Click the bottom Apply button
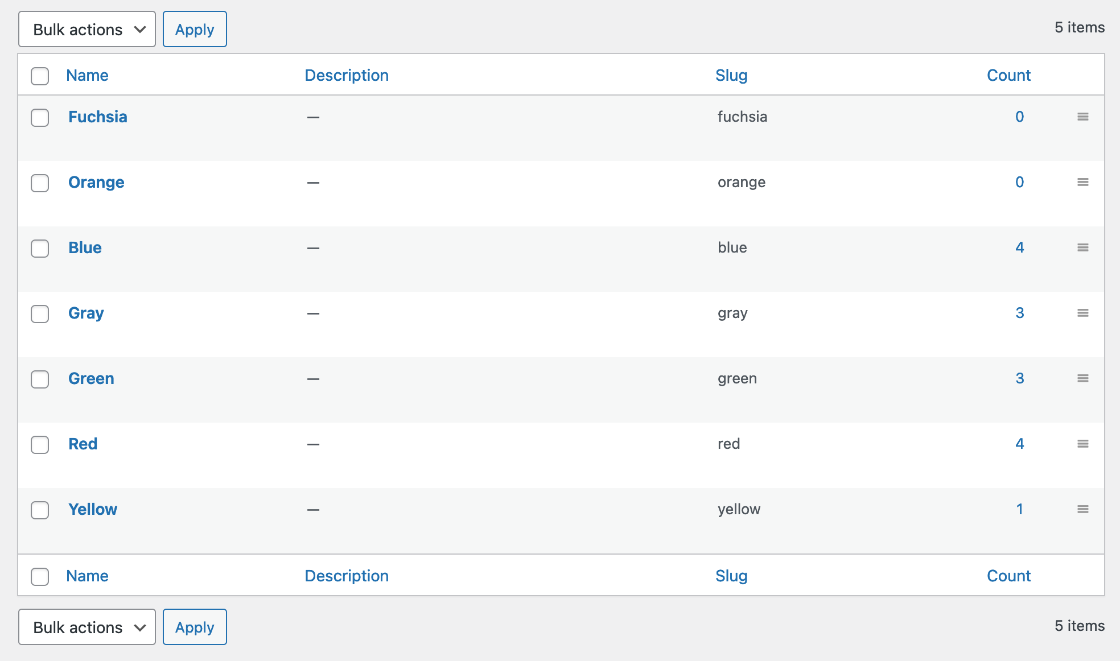1120x661 pixels. click(195, 627)
